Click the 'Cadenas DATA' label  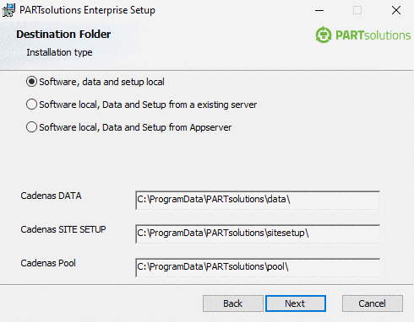click(51, 196)
